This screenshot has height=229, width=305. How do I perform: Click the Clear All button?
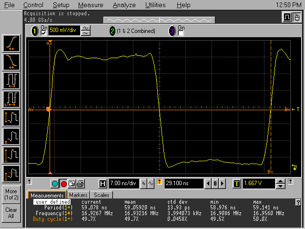tap(11, 213)
